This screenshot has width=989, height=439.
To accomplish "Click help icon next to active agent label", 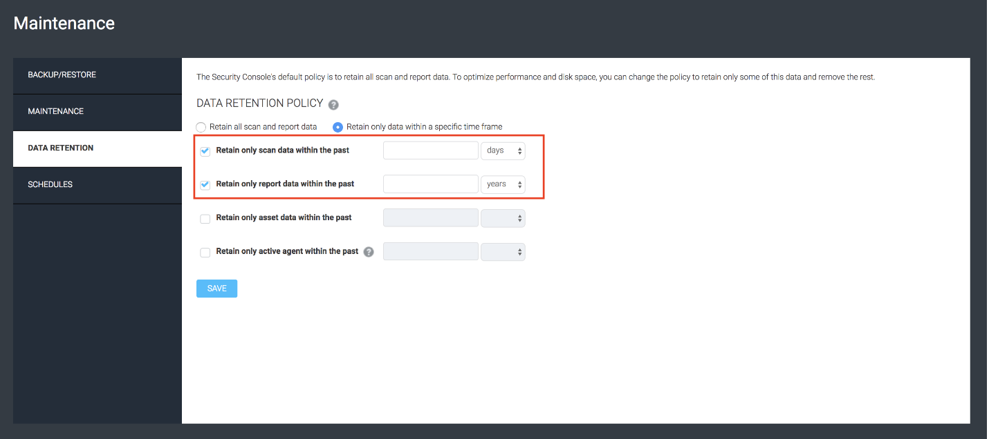I will click(x=369, y=252).
